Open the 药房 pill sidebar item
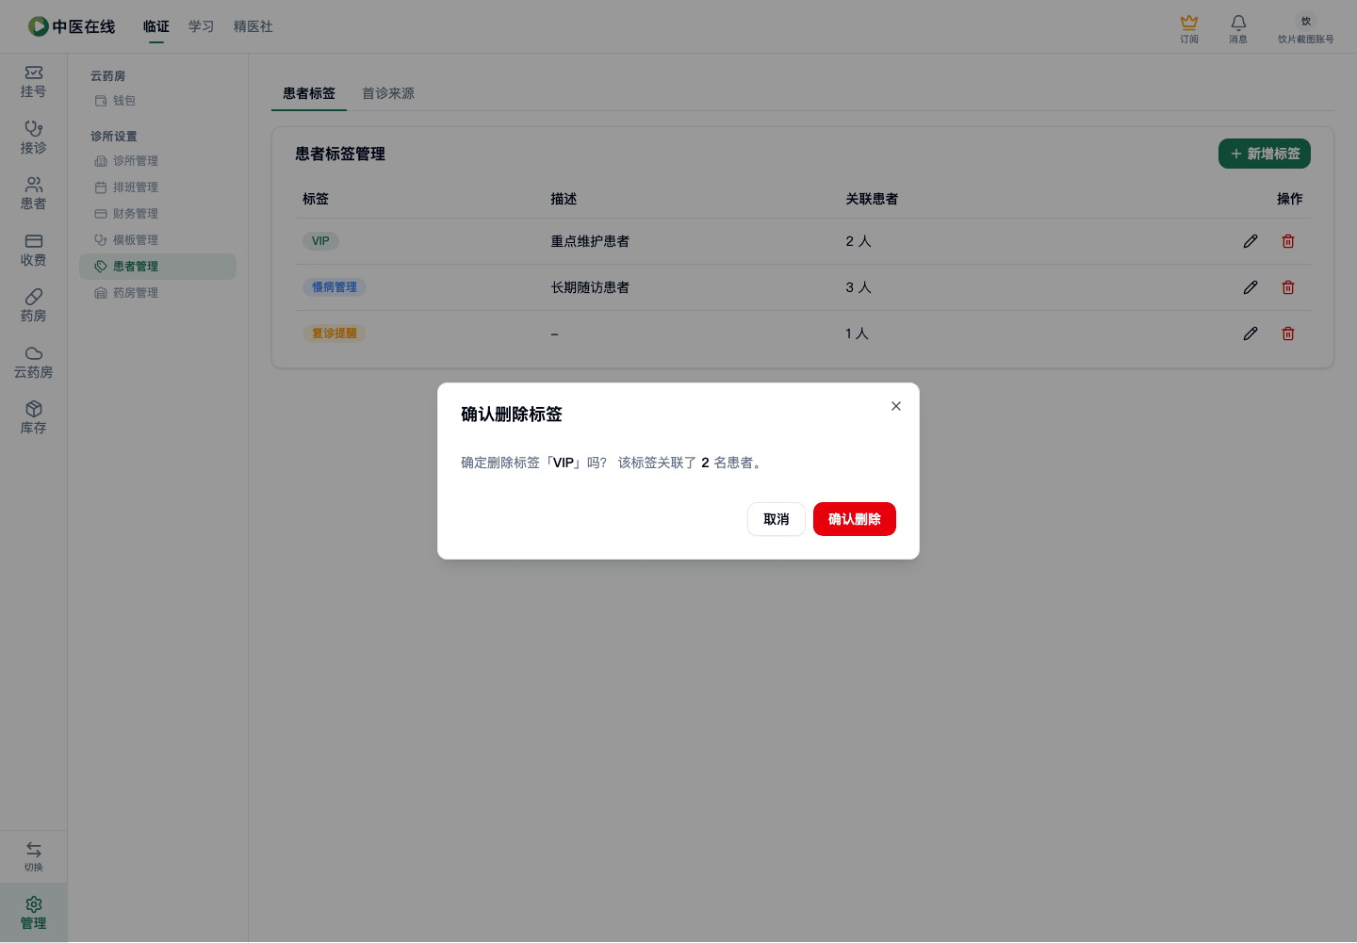This screenshot has width=1357, height=943. tap(34, 306)
